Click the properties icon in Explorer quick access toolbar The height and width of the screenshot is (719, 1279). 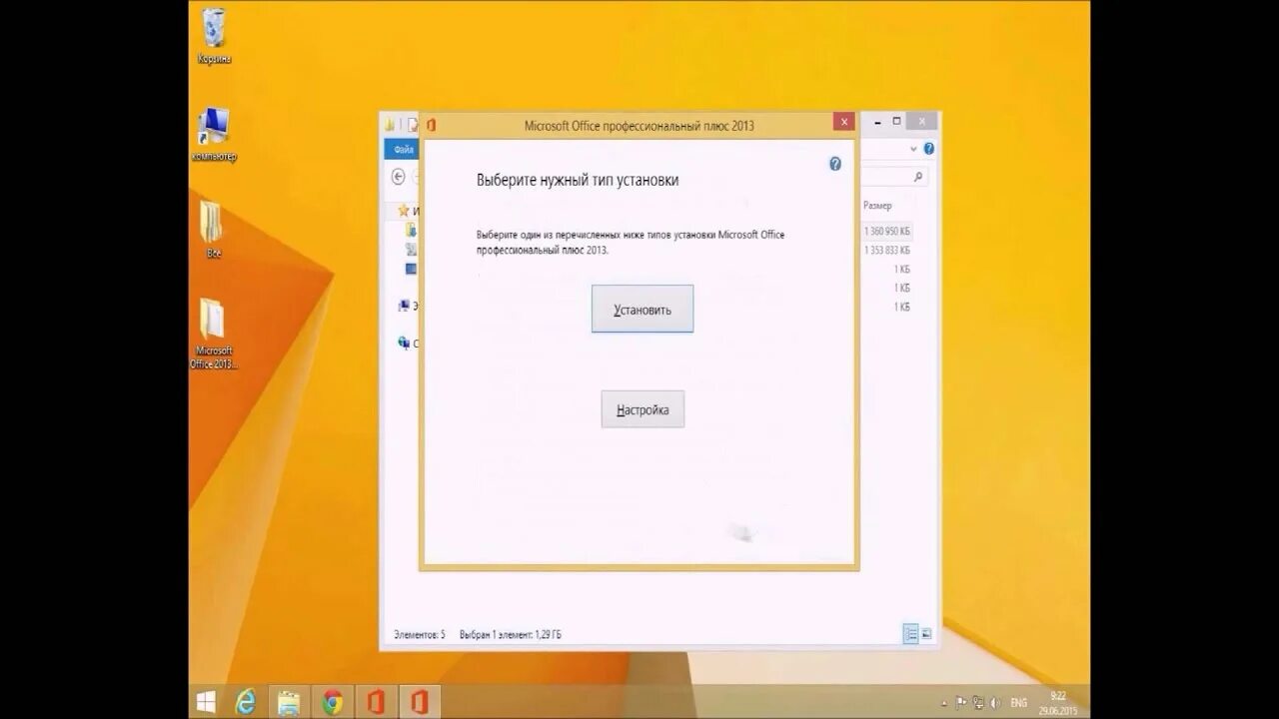tap(412, 125)
